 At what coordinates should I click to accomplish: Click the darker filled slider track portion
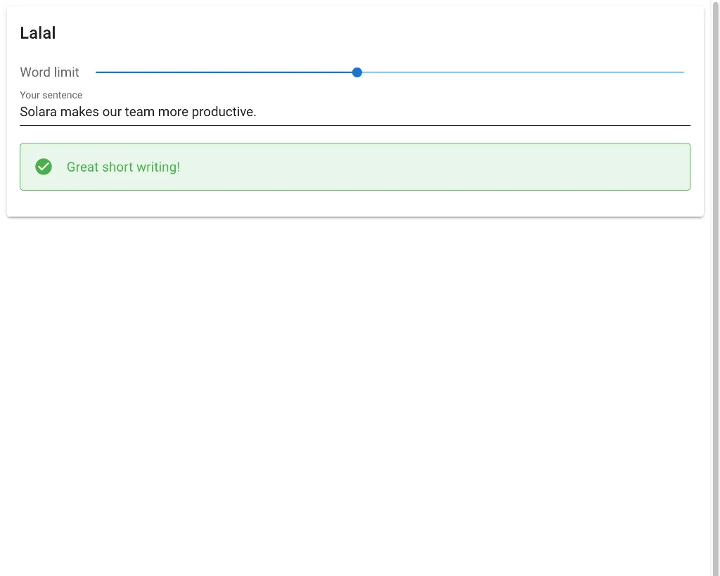point(225,72)
